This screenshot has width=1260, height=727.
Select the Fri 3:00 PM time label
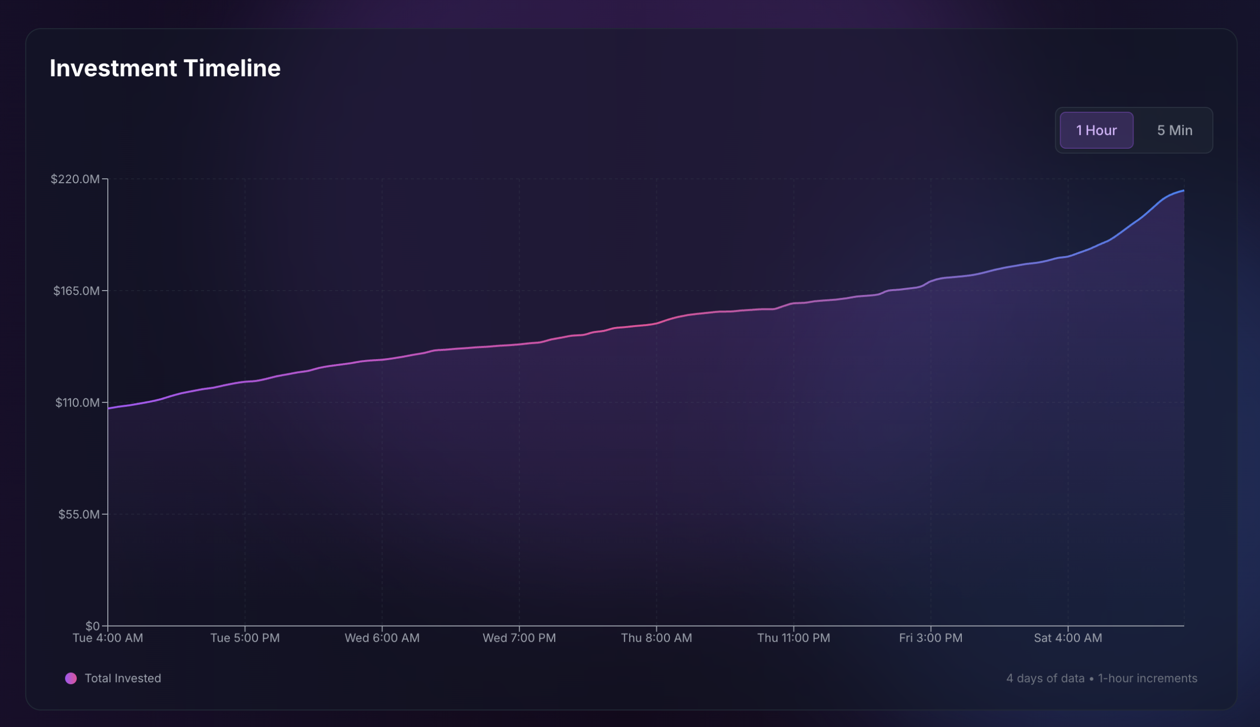click(x=931, y=638)
